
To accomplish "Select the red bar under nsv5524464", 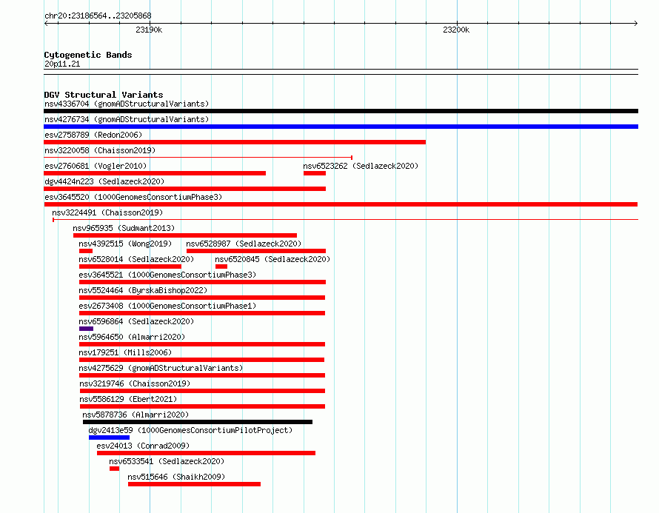I will [x=202, y=298].
